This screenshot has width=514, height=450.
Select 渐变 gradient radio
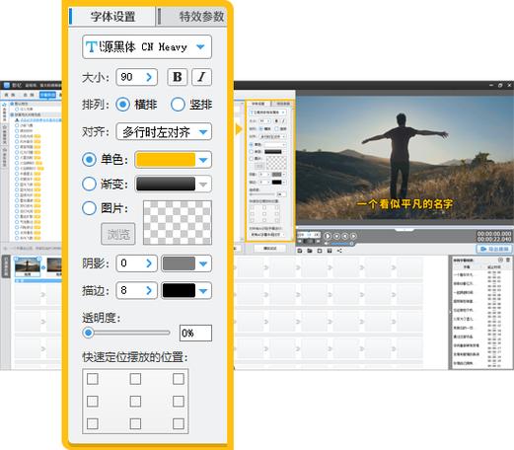89,184
